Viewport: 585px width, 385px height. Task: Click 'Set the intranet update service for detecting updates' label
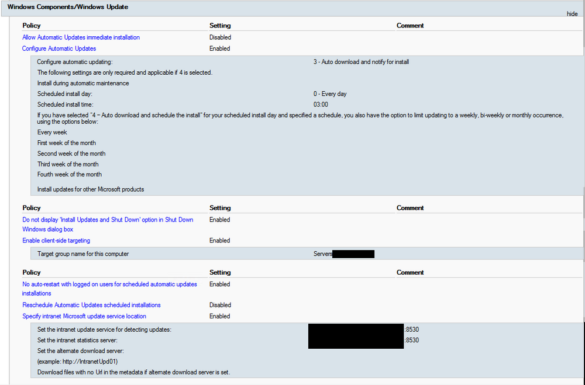pyautogui.click(x=104, y=329)
